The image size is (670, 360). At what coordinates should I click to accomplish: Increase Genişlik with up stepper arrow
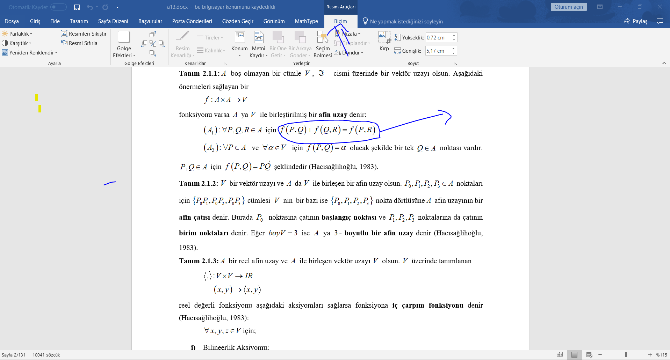pyautogui.click(x=454, y=49)
